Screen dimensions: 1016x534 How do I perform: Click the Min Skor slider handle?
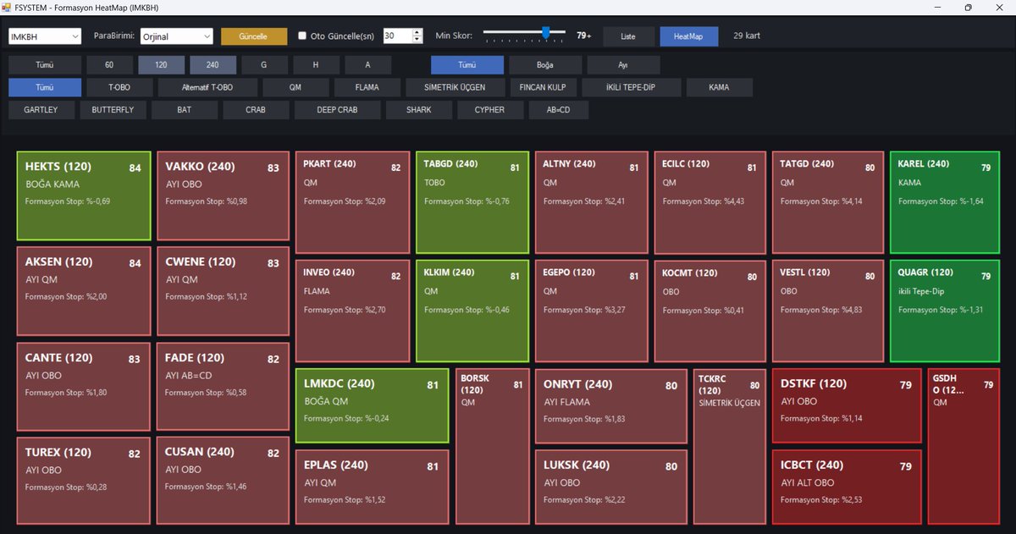[546, 34]
